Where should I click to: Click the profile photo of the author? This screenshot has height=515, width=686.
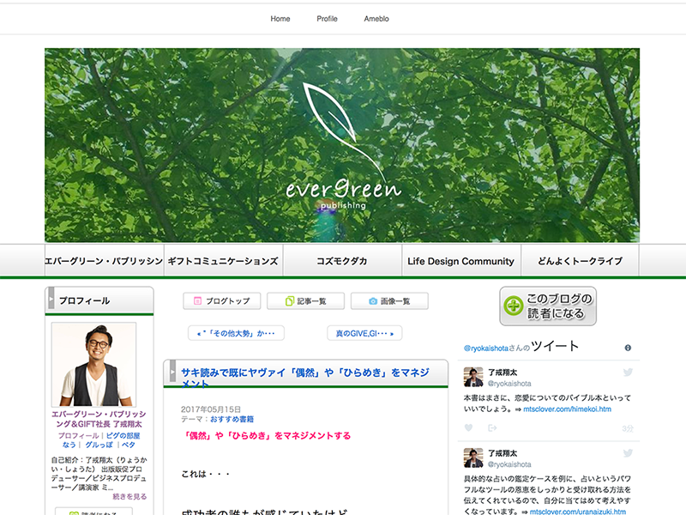point(93,364)
